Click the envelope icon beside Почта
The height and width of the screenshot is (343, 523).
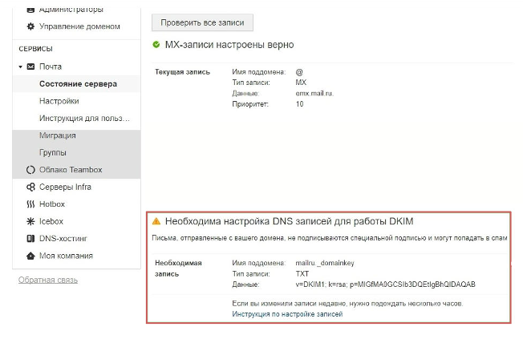tap(30, 67)
